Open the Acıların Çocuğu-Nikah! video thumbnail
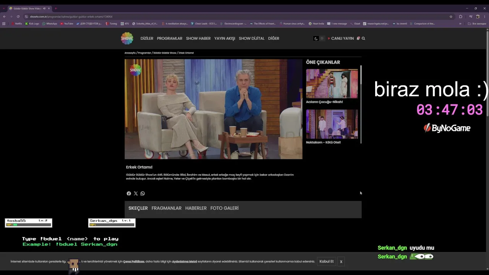This screenshot has width=489, height=275. [332, 84]
